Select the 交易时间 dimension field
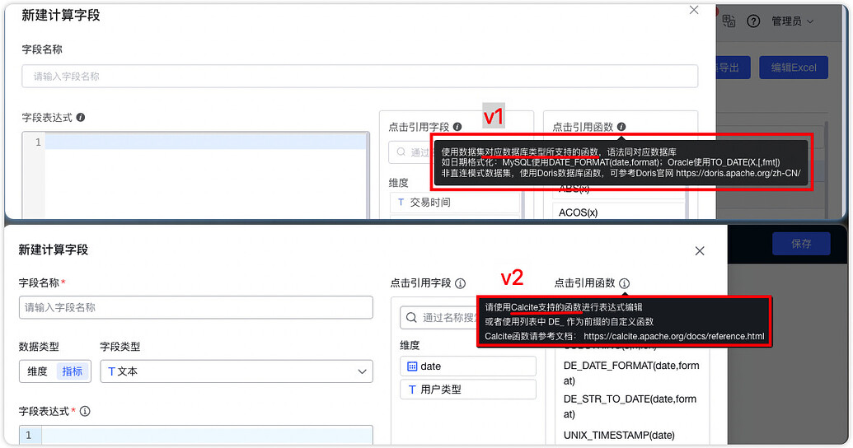853x448 pixels. (455, 203)
